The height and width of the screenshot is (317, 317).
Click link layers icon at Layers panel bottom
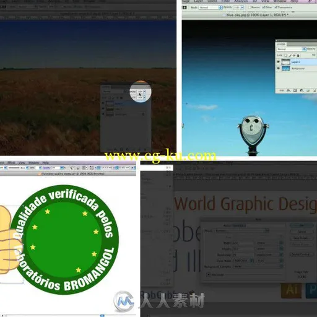pyautogui.click(x=282, y=90)
